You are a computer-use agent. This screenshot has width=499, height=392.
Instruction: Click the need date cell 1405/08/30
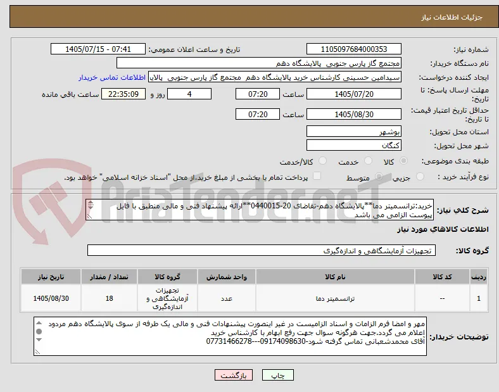(x=51, y=298)
